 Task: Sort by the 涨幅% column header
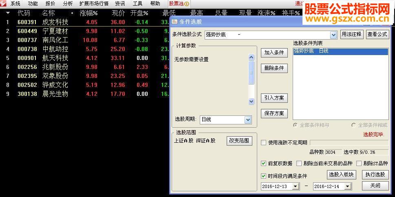point(88,13)
